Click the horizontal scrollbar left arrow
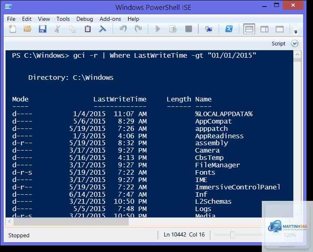This screenshot has height=252, width=313. coord(9,221)
